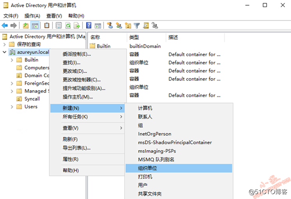Open the 新建(N) submenu arrow entry
This screenshot has height=199, width=291.
(87, 108)
